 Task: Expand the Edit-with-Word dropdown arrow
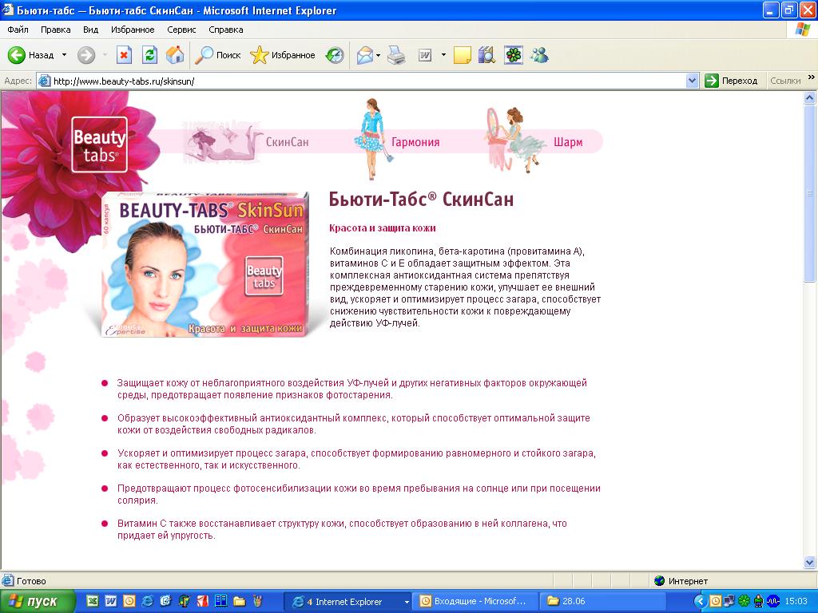coord(443,55)
